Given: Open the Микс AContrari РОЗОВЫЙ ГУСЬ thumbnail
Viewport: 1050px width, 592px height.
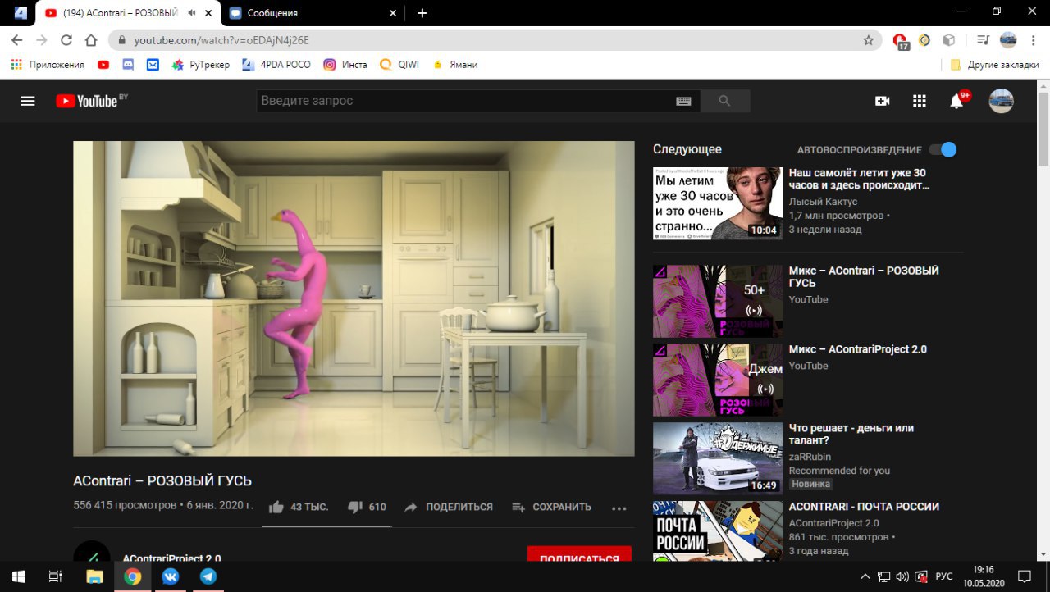Looking at the screenshot, I should pos(718,301).
